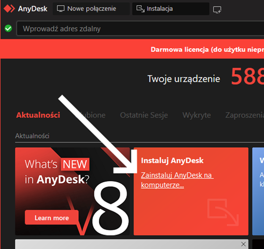Close the gray banner with the X
The height and width of the screenshot is (249, 264).
pos(243,244)
